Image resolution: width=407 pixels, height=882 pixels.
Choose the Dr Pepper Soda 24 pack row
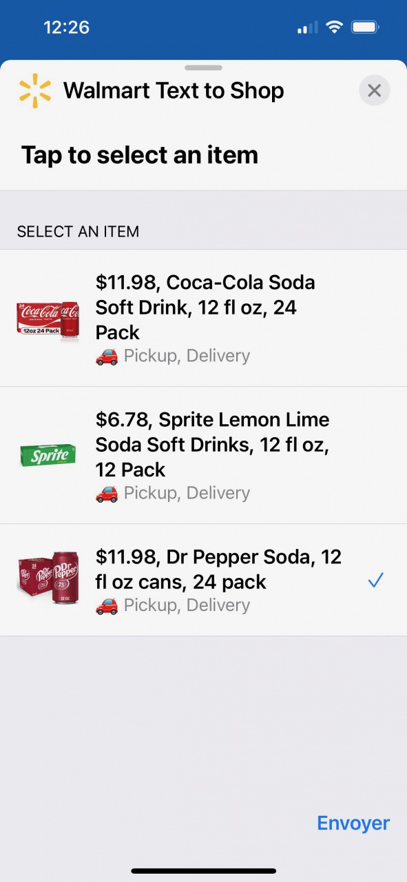point(203,580)
